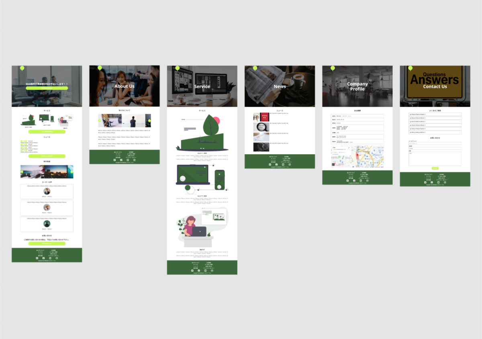This screenshot has height=339, width=482.
Task: Click the Instagram icon in the Service page footer
Action: (x=212, y=271)
